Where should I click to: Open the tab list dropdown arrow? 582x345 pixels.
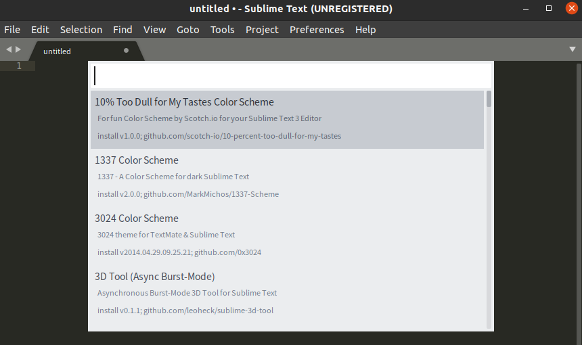573,49
